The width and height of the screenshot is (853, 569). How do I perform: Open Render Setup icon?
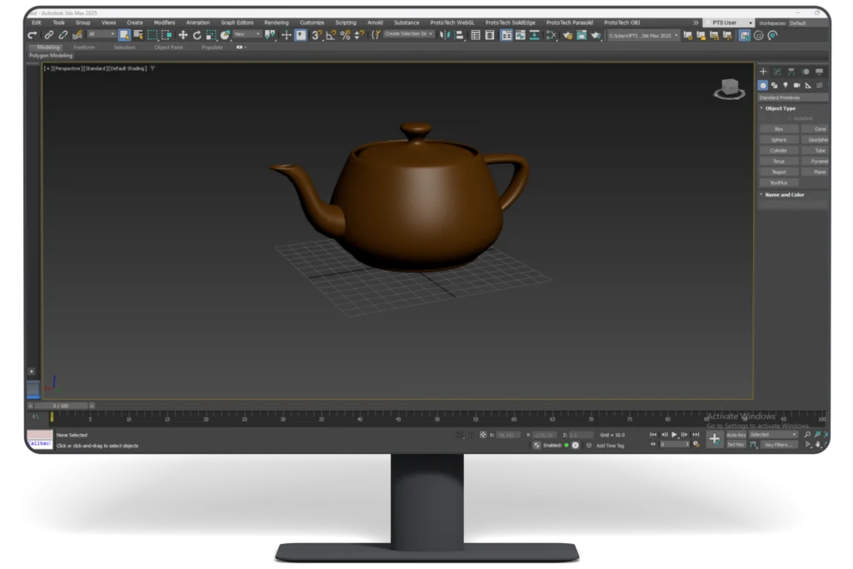(x=567, y=35)
